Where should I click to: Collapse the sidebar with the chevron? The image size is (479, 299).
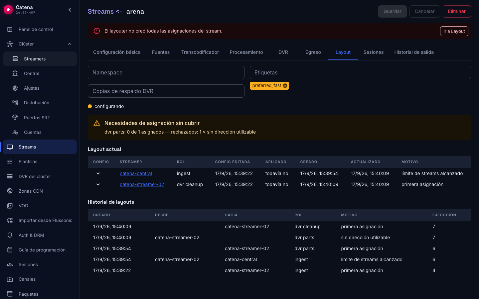click(70, 10)
